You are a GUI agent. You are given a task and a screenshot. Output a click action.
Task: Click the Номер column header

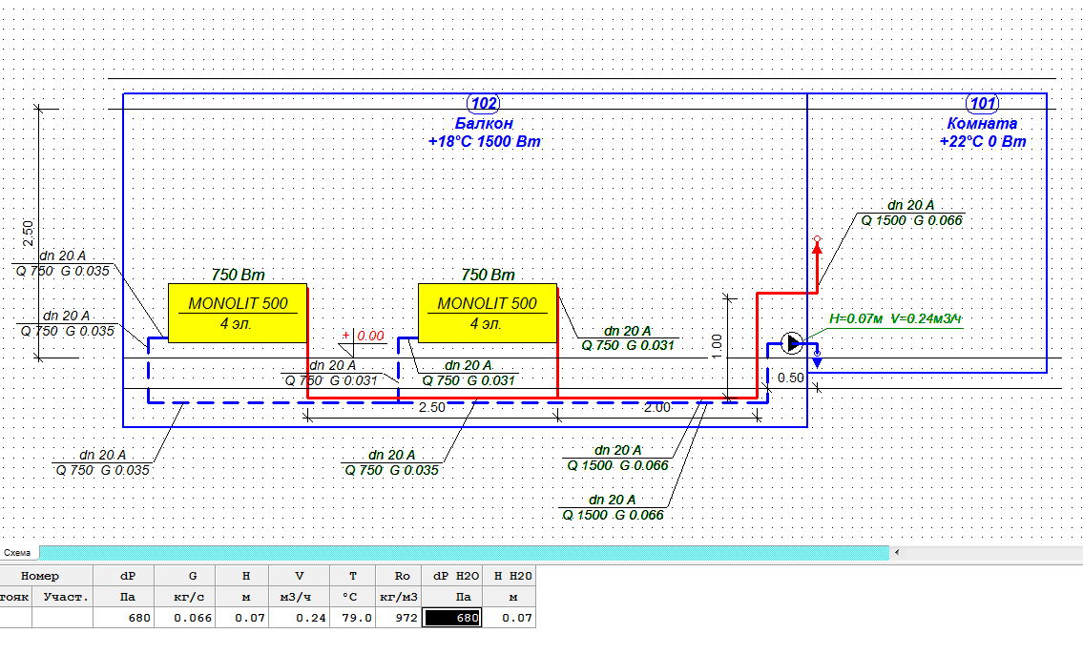pos(40,576)
